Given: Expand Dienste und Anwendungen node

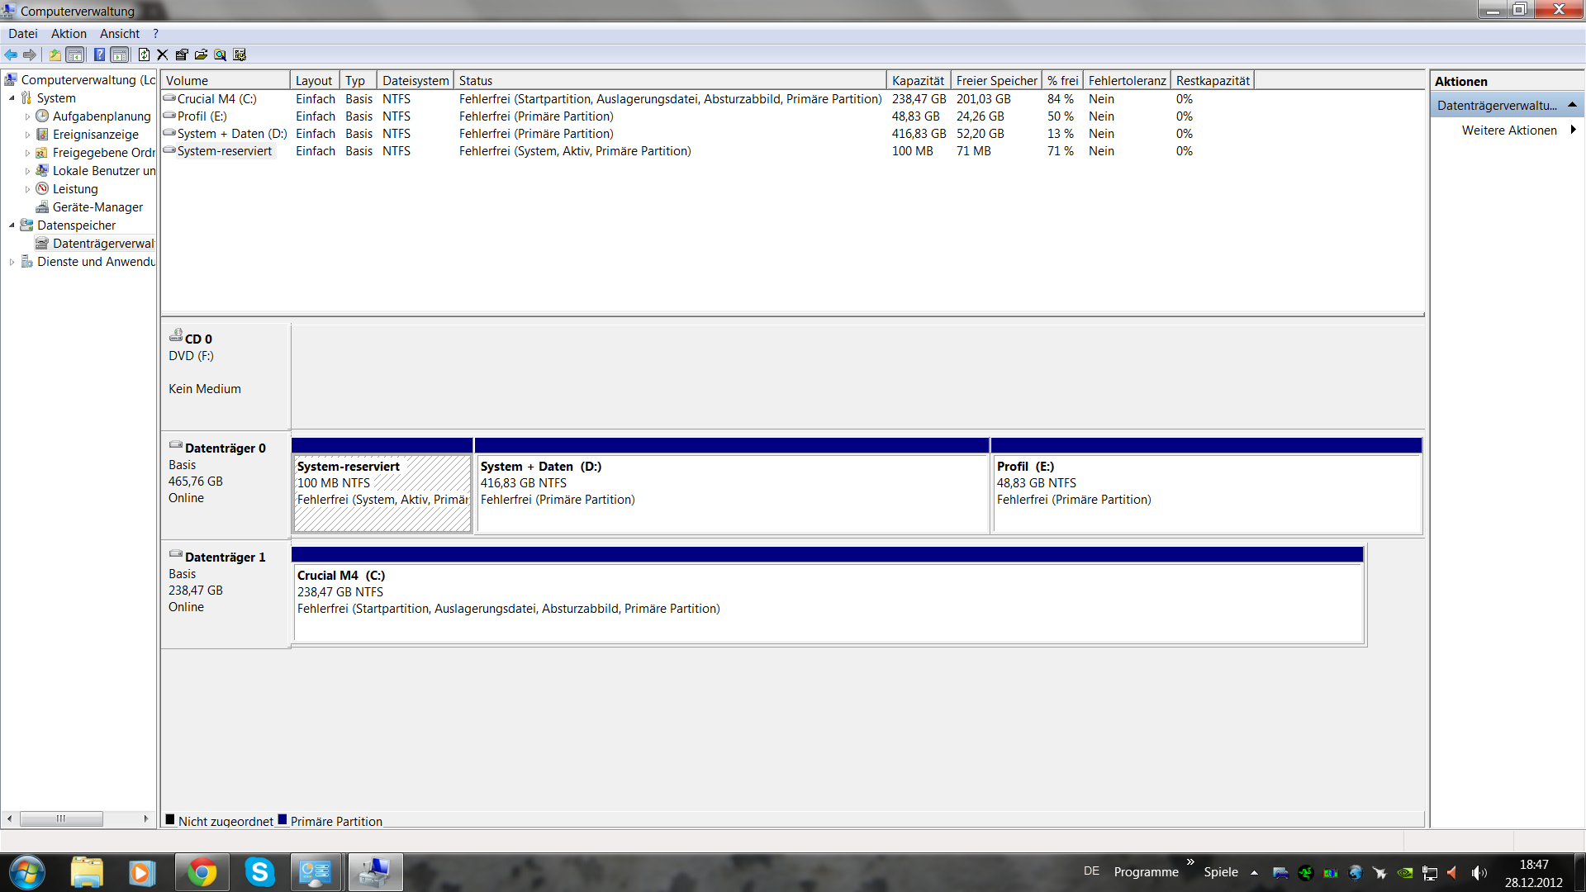Looking at the screenshot, I should 12,262.
